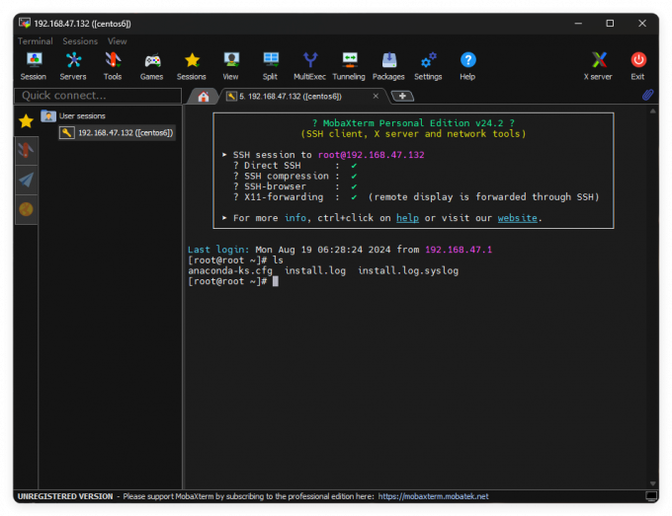Screen dimensions: 672x516
Task: Open the Session toolbar icon
Action: (34, 66)
